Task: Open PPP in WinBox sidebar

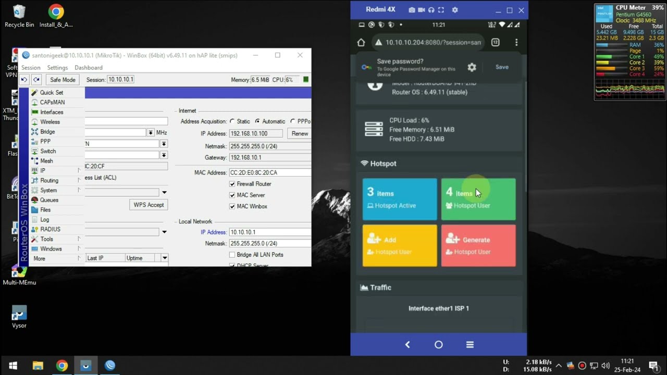Action: tap(45, 141)
